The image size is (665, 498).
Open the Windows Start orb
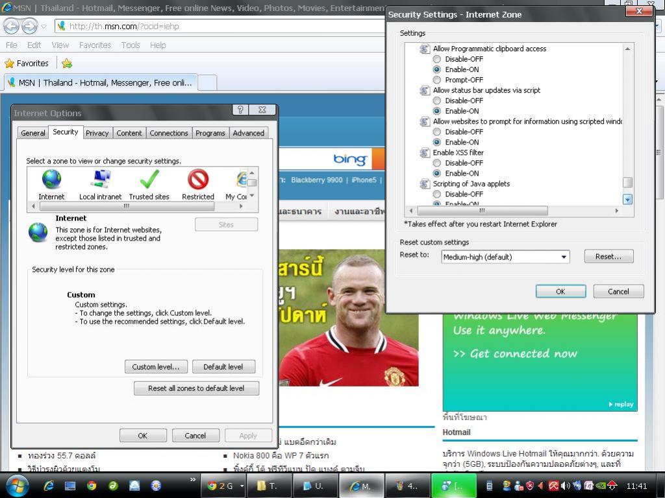(17, 485)
